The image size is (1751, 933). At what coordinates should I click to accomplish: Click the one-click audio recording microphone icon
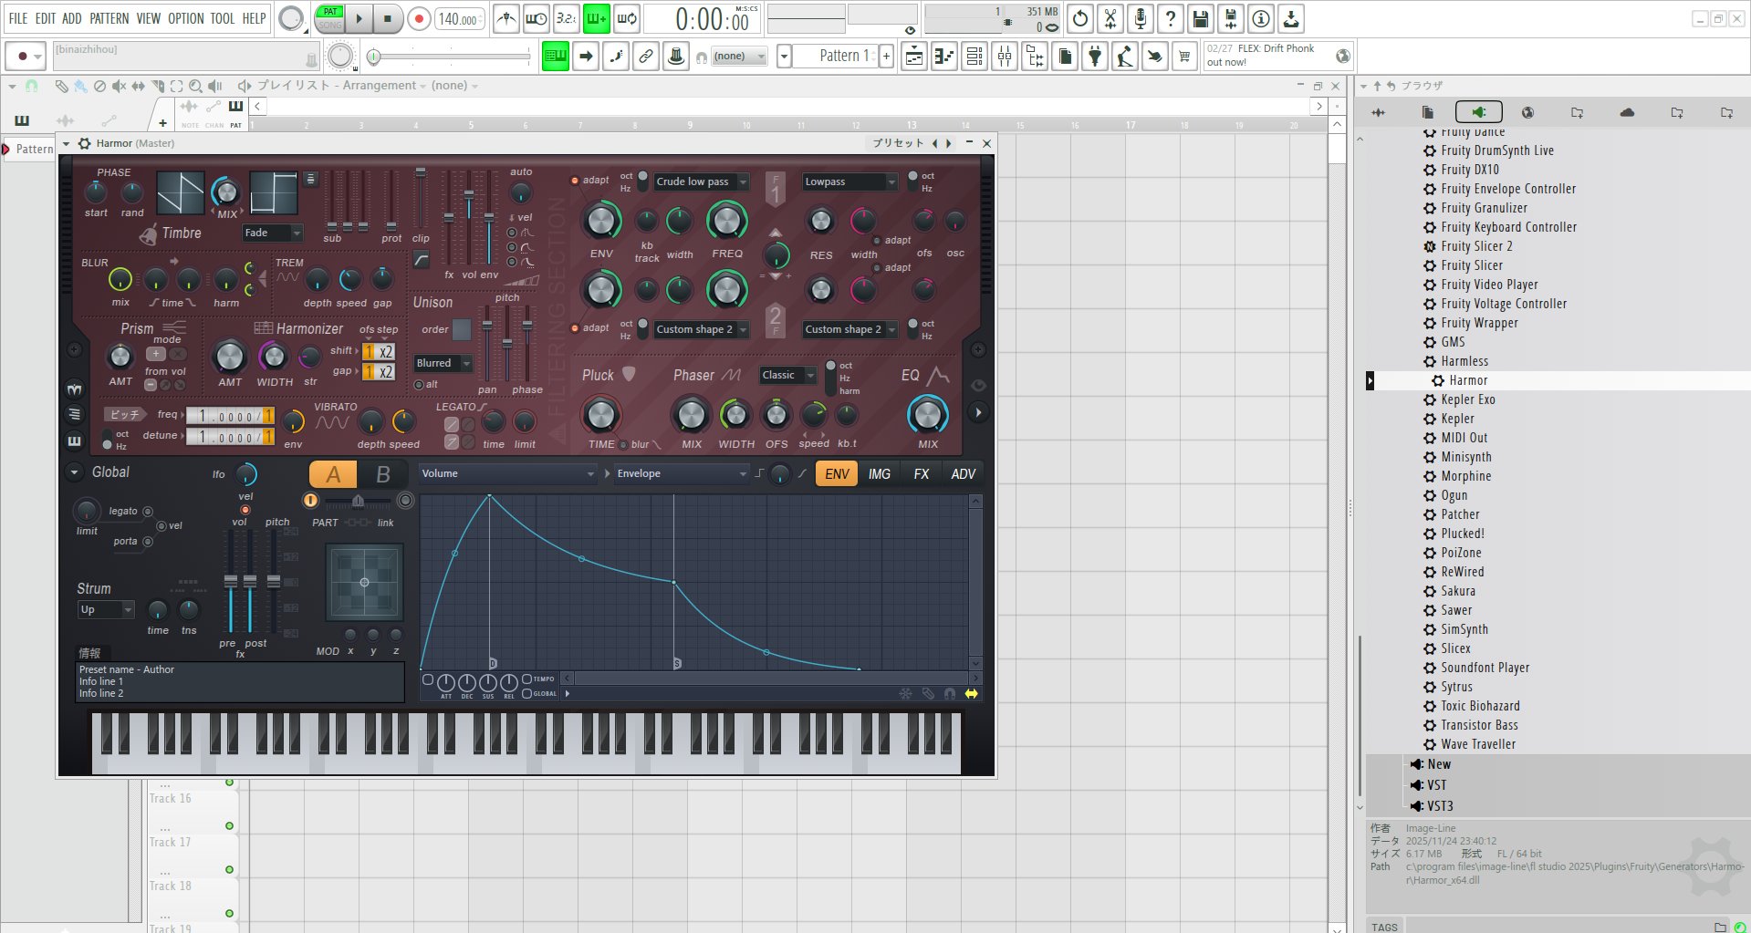(x=1141, y=18)
